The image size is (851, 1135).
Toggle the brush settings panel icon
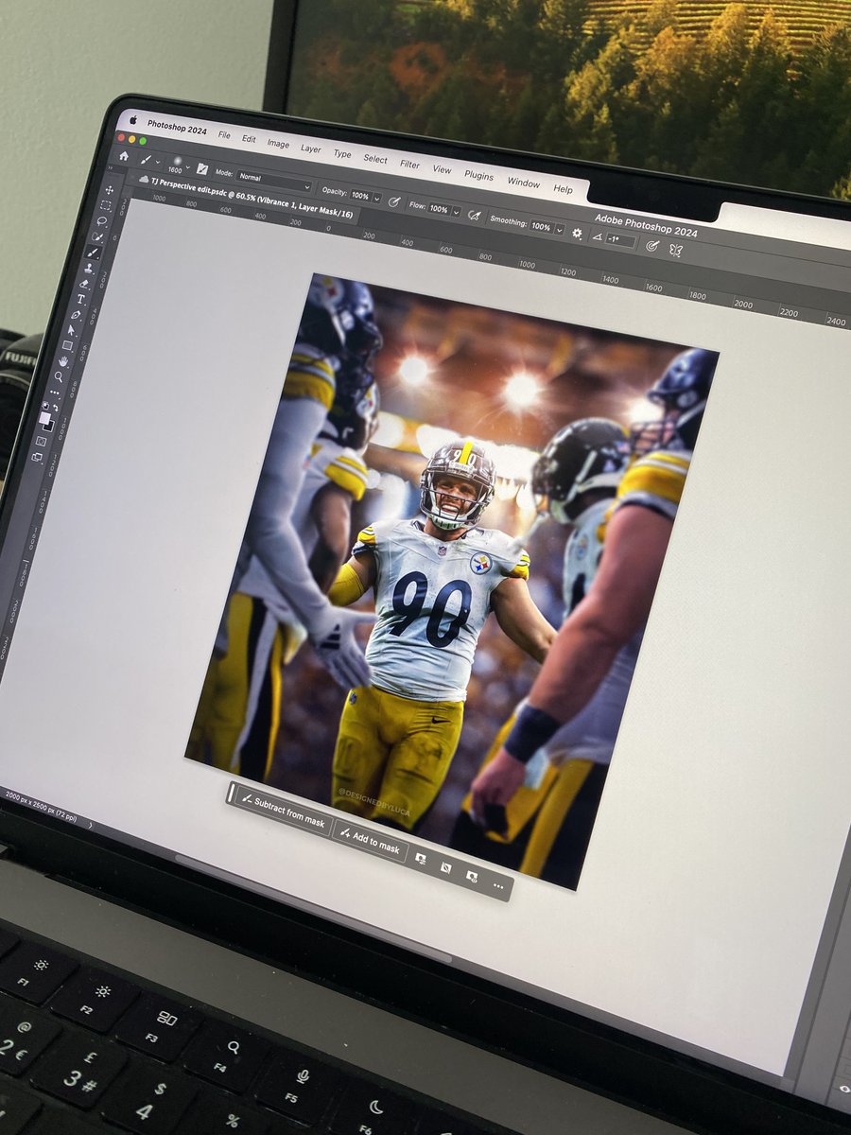point(201,168)
